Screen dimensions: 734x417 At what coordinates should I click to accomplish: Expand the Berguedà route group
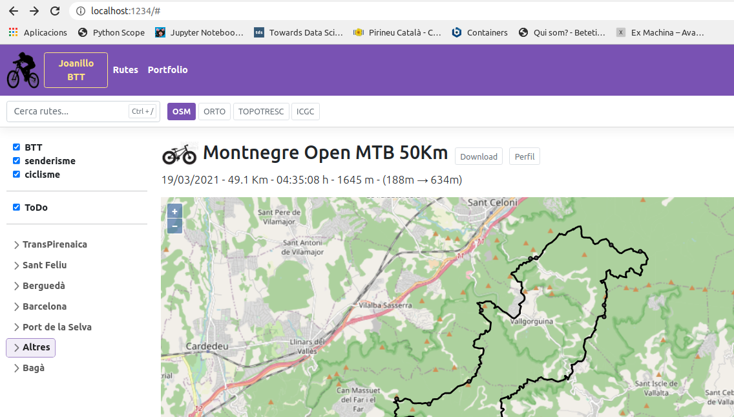coord(43,286)
